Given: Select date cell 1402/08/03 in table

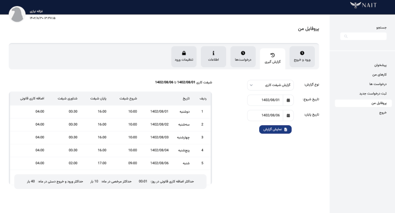Looking at the screenshot, I should point(159,137).
